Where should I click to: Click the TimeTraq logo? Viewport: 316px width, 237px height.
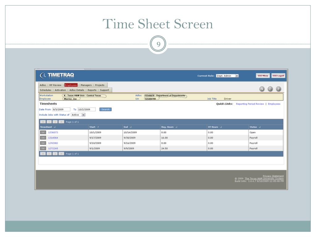pyautogui.click(x=57, y=75)
